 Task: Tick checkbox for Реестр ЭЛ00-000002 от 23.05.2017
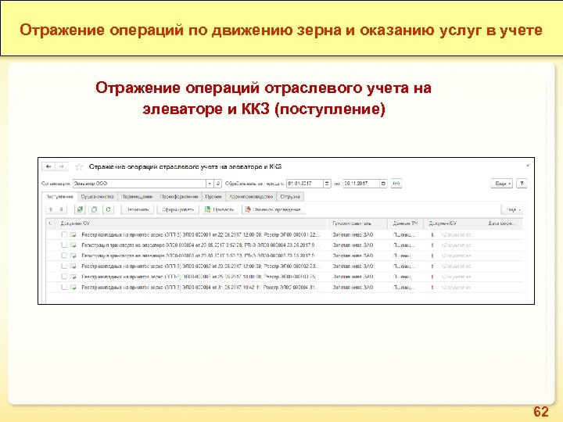click(x=64, y=266)
